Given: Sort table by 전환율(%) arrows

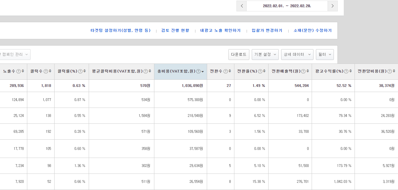Looking at the screenshot, I should [x=265, y=71].
